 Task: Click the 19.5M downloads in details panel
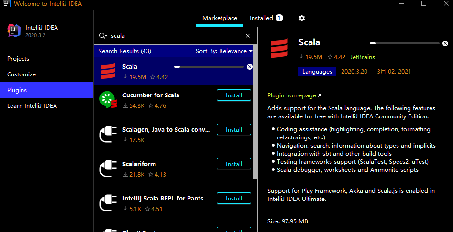pos(310,57)
